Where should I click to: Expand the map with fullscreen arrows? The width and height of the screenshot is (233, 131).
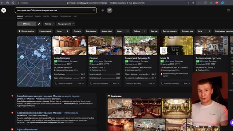click(x=47, y=40)
